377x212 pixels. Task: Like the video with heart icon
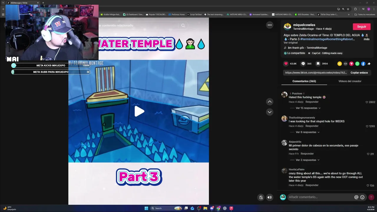[x=286, y=64]
